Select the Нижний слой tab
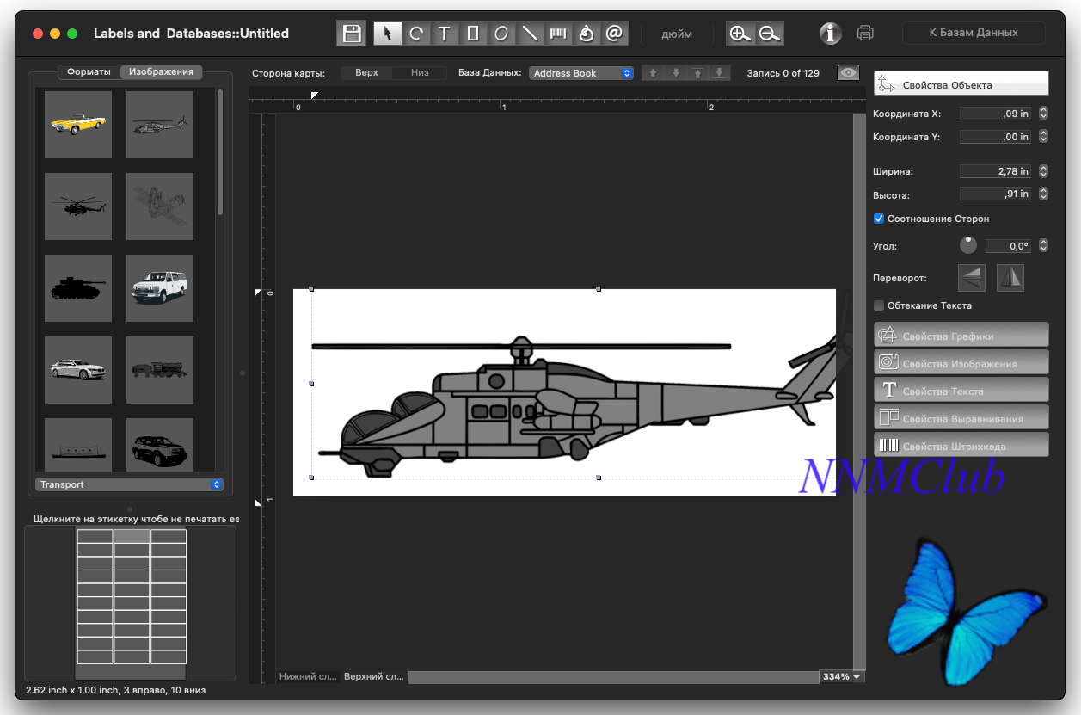This screenshot has width=1081, height=715. [308, 677]
